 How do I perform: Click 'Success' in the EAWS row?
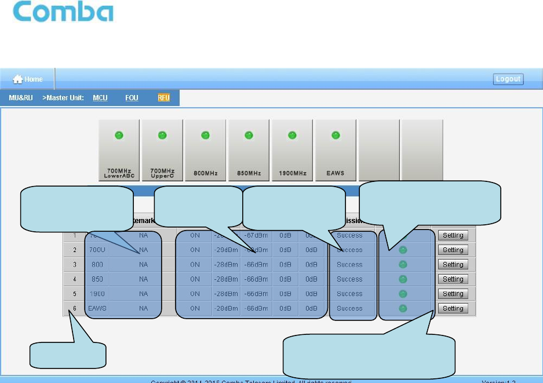click(x=349, y=308)
